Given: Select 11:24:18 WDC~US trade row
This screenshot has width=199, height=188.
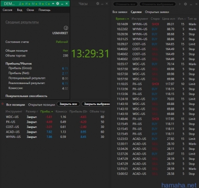Looking at the screenshot, I should point(157,99).
